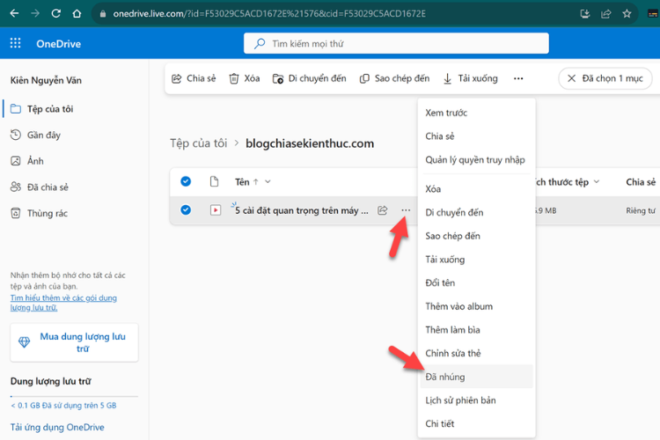Uncheck the select-all checkbox in header
The height and width of the screenshot is (440, 660).
pos(186,181)
